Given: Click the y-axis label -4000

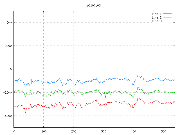Looking at the screenshot, I should point(8,116).
